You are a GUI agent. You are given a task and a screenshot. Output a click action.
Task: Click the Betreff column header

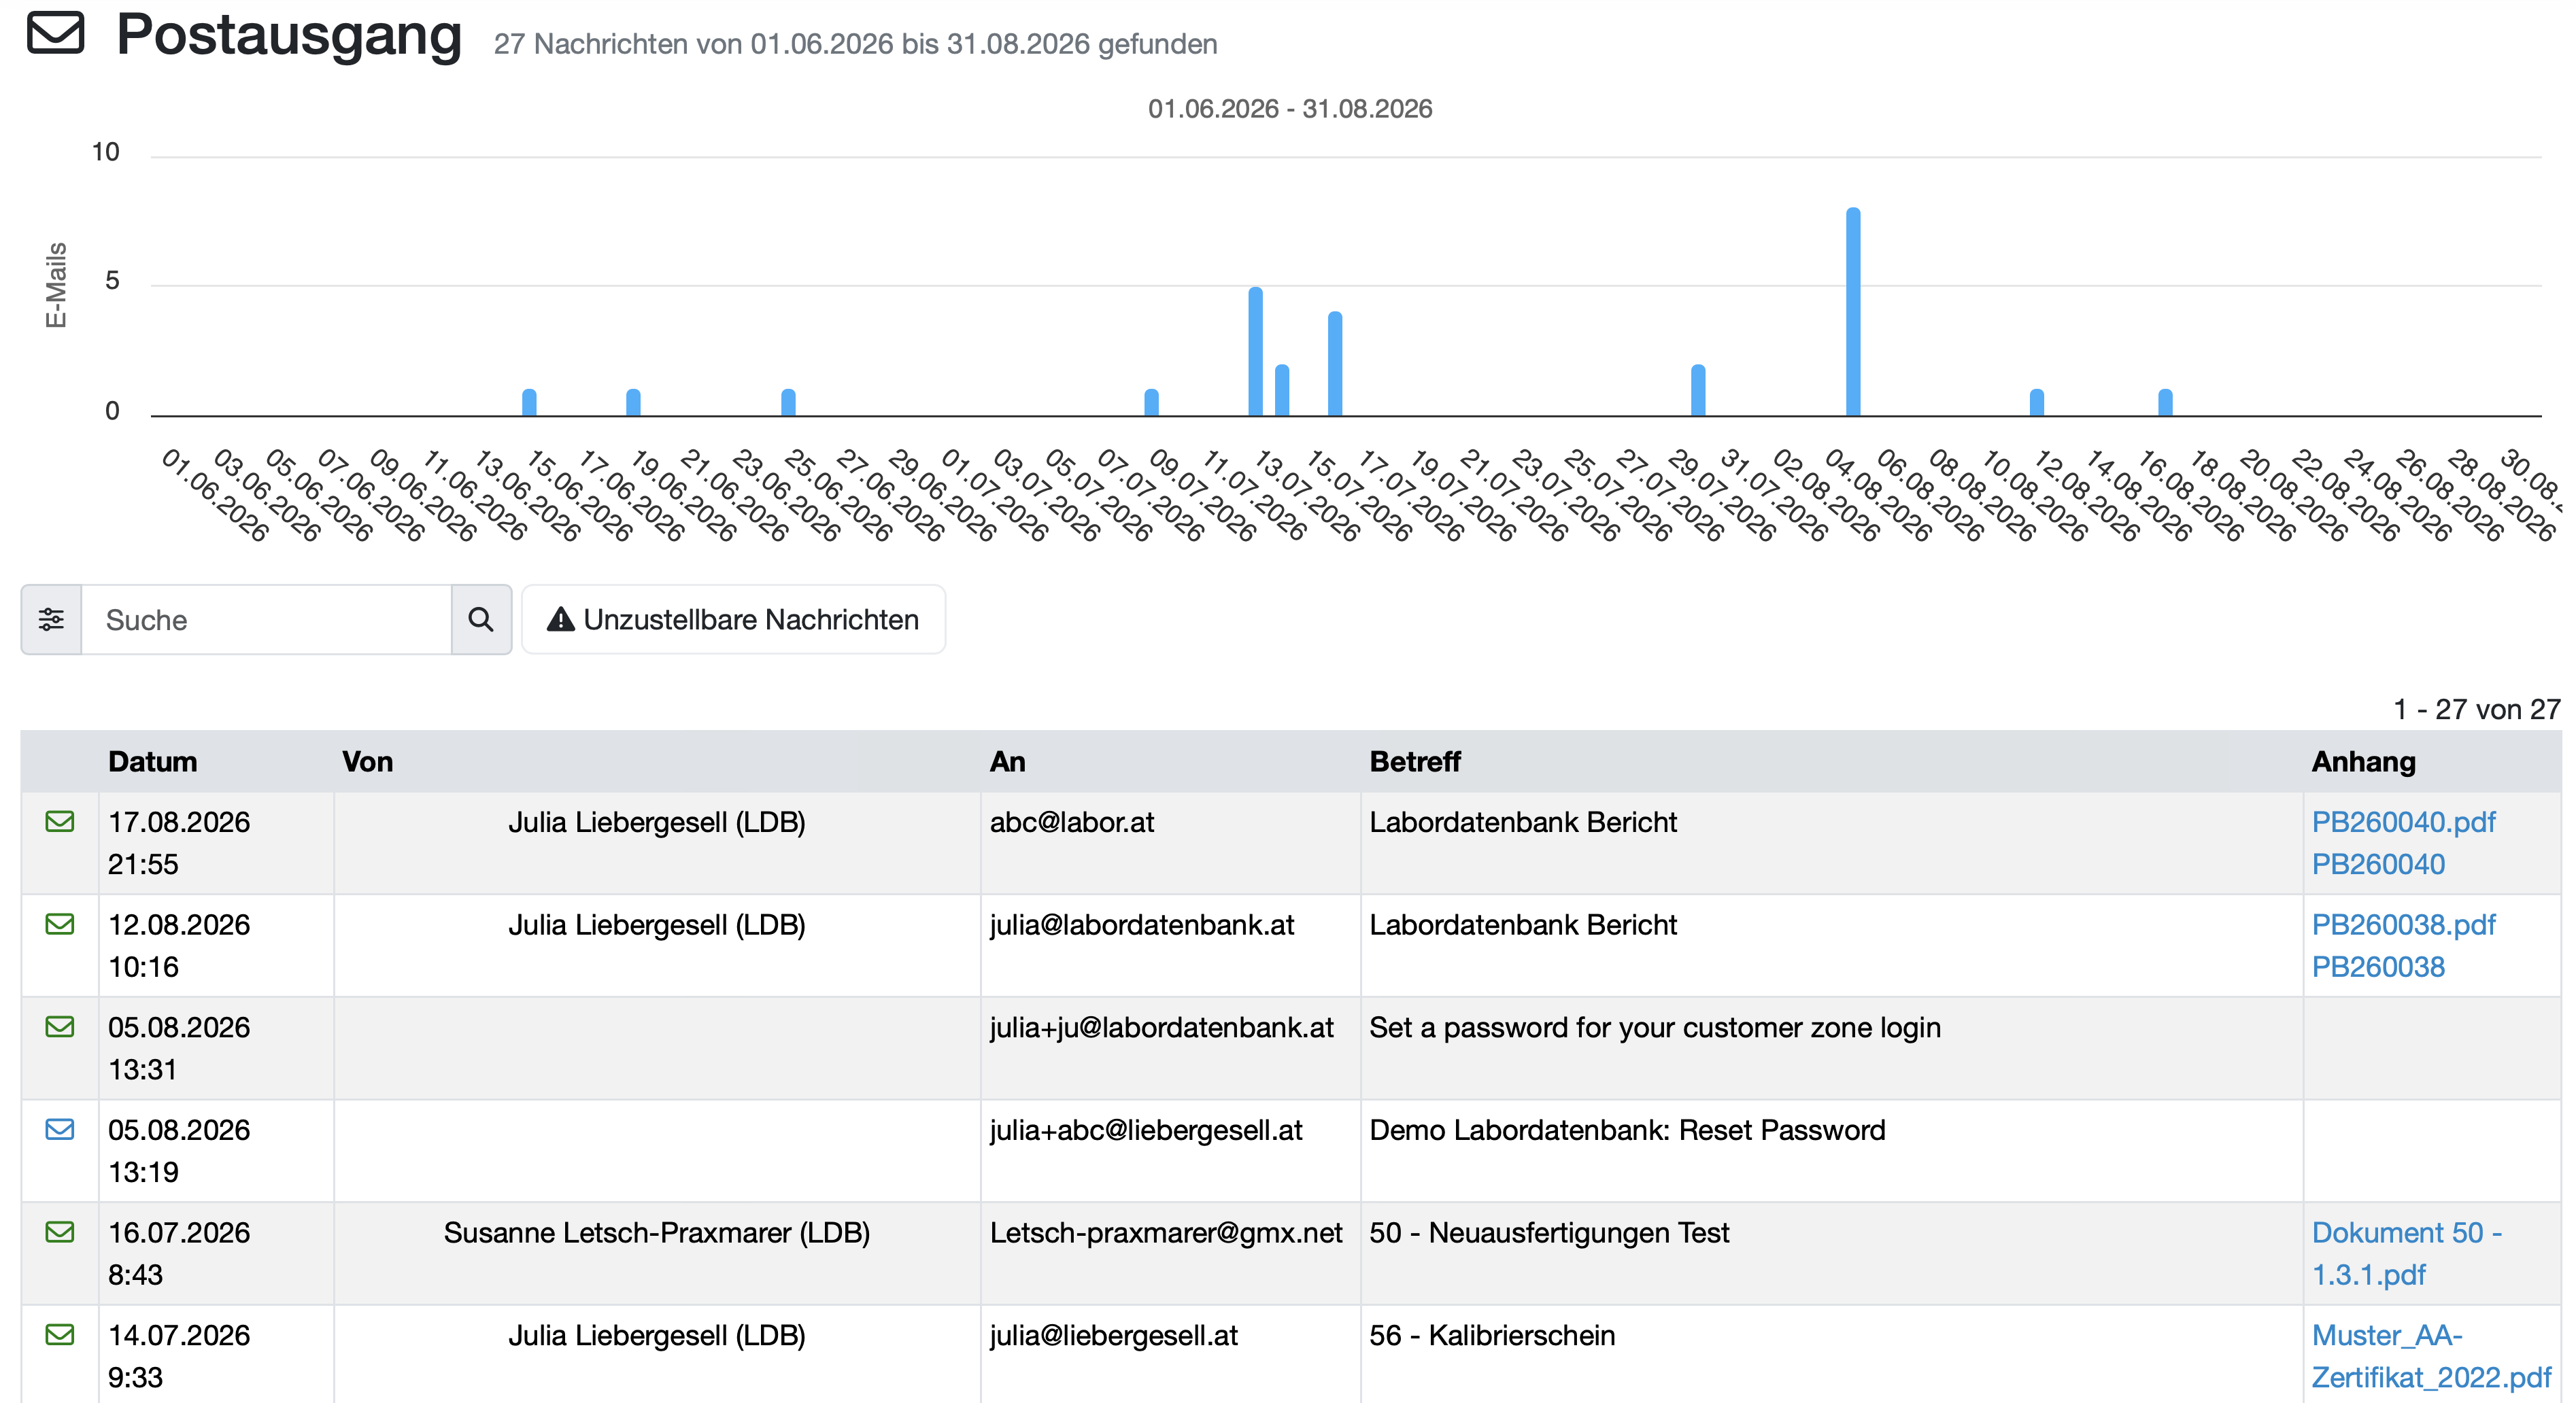click(x=1415, y=761)
